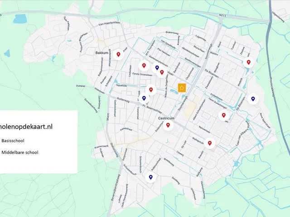Open the blue pin just above Pr. Beatrixstraat
Image resolution: width=290 pixels, height=217 pixels.
click(144, 98)
